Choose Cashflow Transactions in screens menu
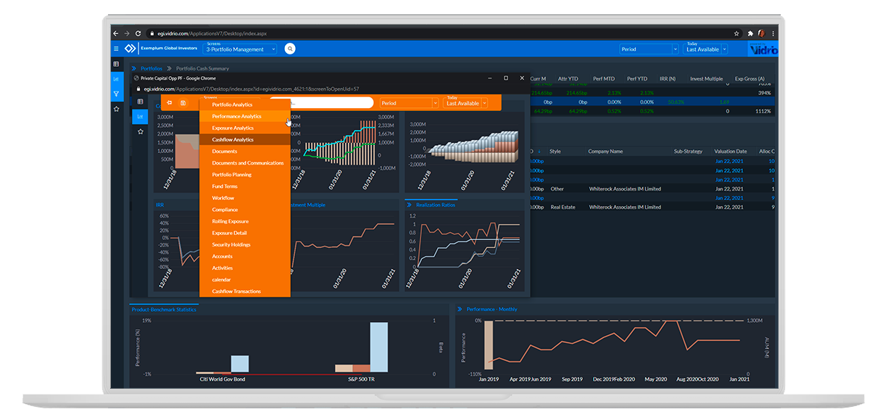 245,291
